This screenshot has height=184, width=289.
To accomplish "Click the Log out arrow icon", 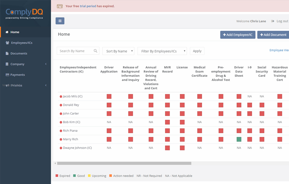I will [x=273, y=21].
